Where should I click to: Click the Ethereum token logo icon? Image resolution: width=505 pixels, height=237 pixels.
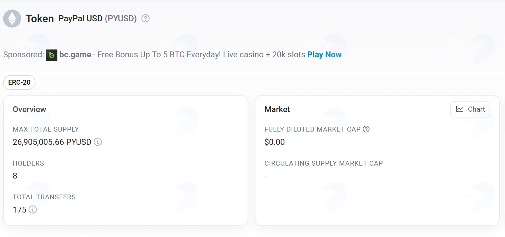pos(12,19)
